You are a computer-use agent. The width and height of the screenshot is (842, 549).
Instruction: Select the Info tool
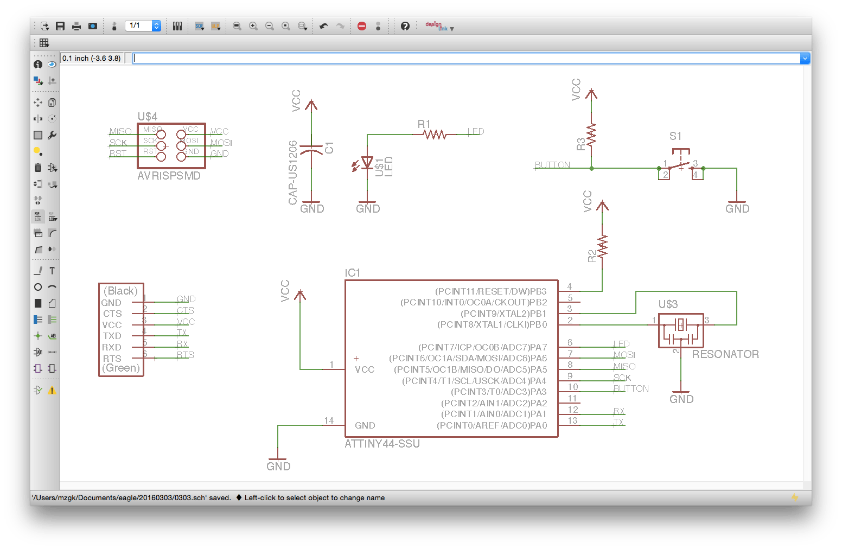[38, 65]
